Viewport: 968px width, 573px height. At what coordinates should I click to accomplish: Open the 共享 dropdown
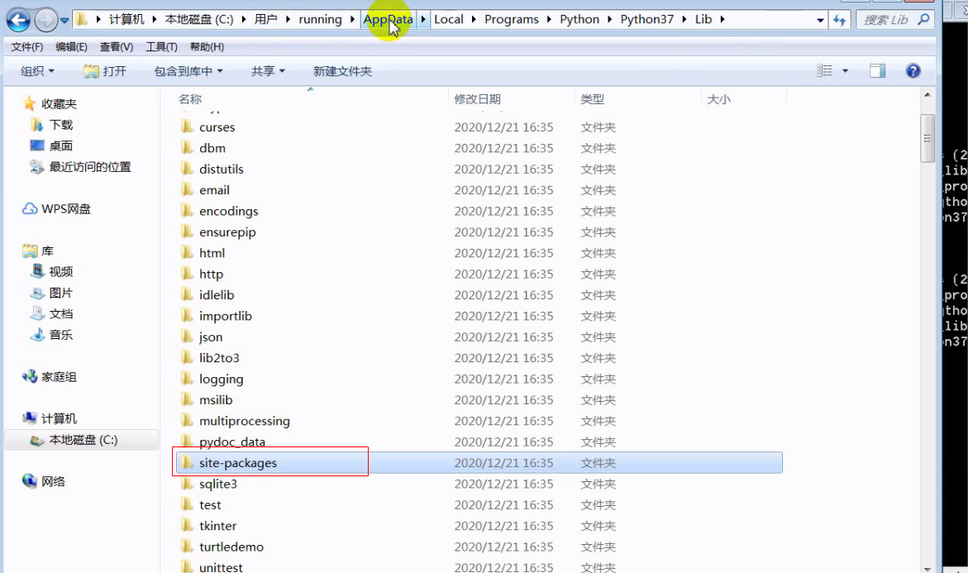[268, 71]
